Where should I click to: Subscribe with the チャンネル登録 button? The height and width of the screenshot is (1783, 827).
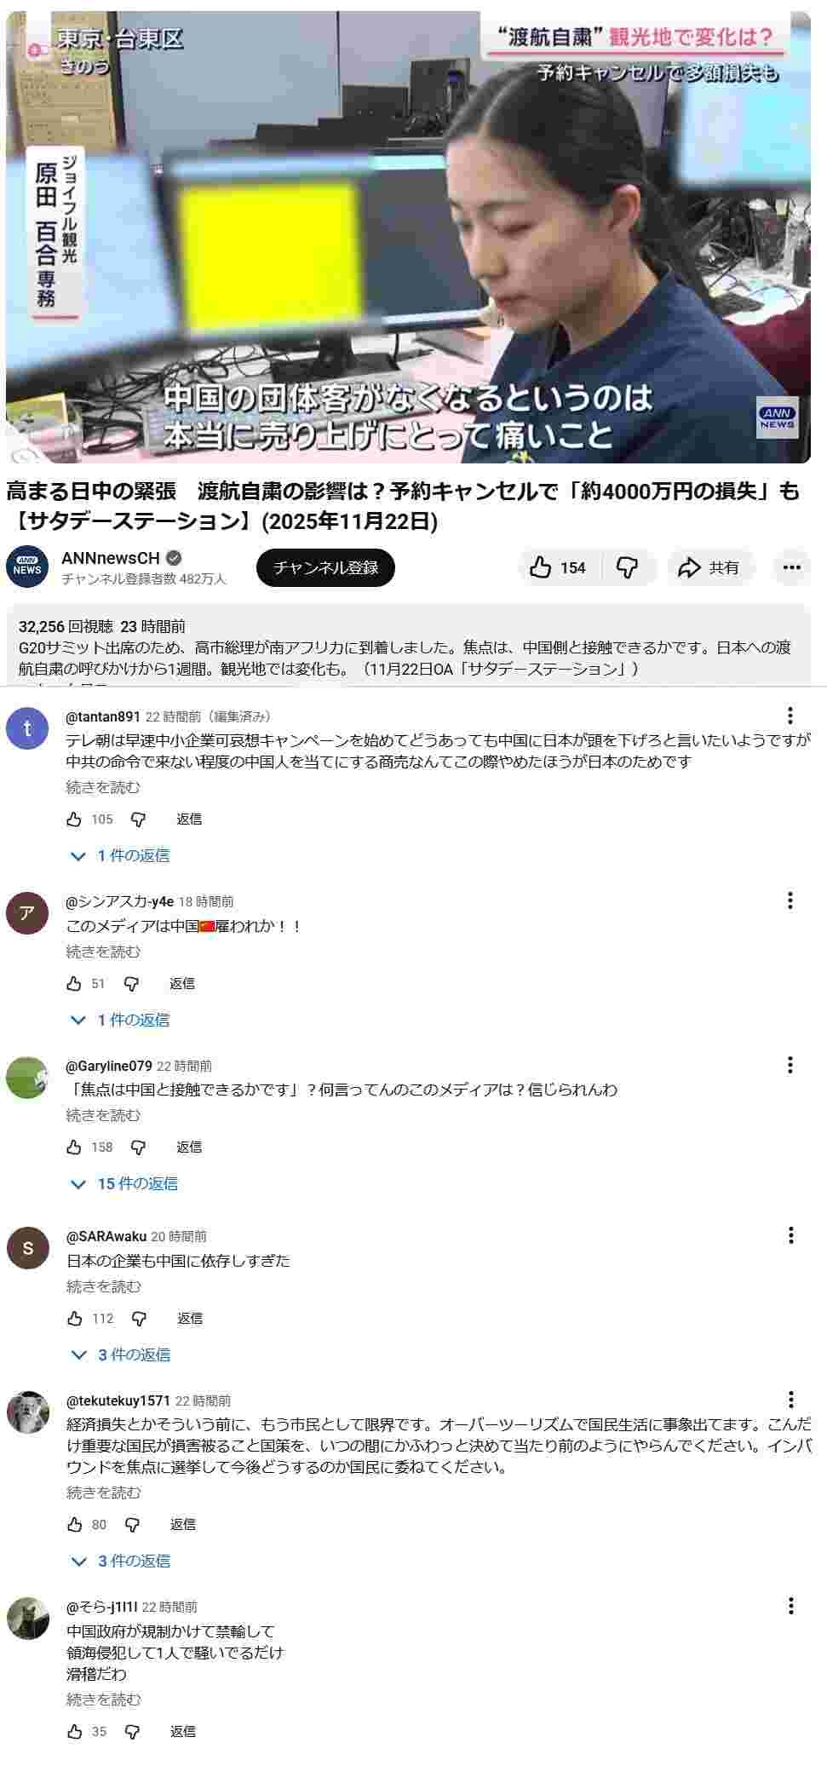[325, 567]
